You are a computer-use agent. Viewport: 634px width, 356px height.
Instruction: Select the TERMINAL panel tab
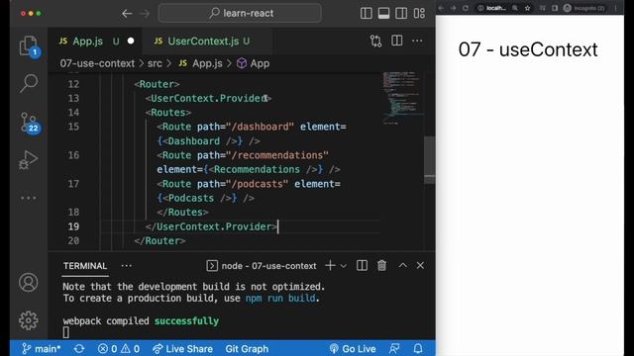pos(85,266)
